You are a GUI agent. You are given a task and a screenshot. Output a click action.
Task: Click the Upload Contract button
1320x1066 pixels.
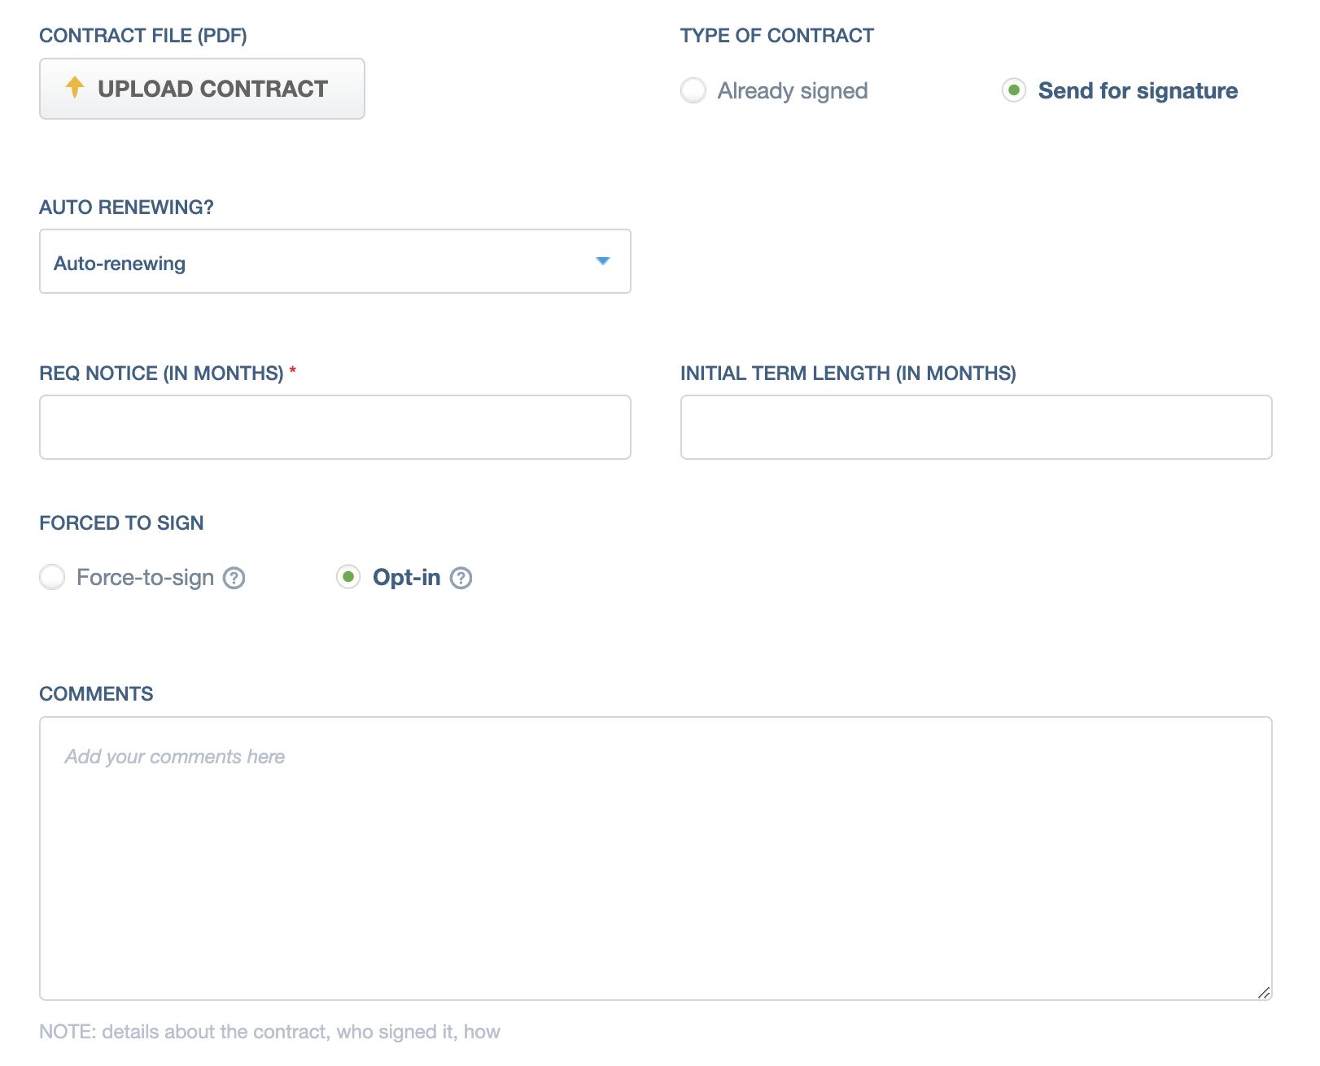point(202,89)
